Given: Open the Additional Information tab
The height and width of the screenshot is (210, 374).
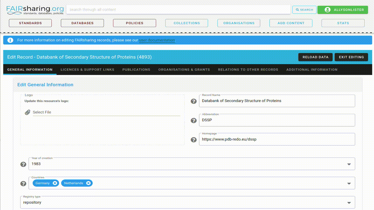Looking at the screenshot, I should (312, 70).
